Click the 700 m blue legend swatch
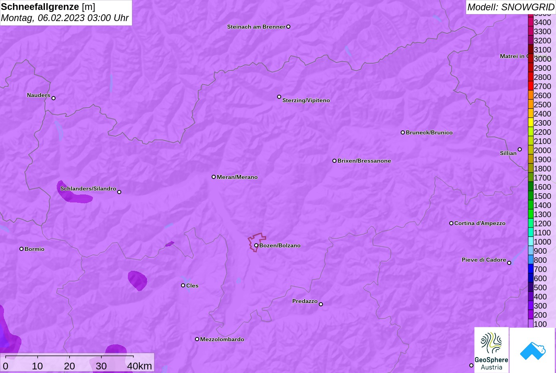The height and width of the screenshot is (373, 556). 531,268
